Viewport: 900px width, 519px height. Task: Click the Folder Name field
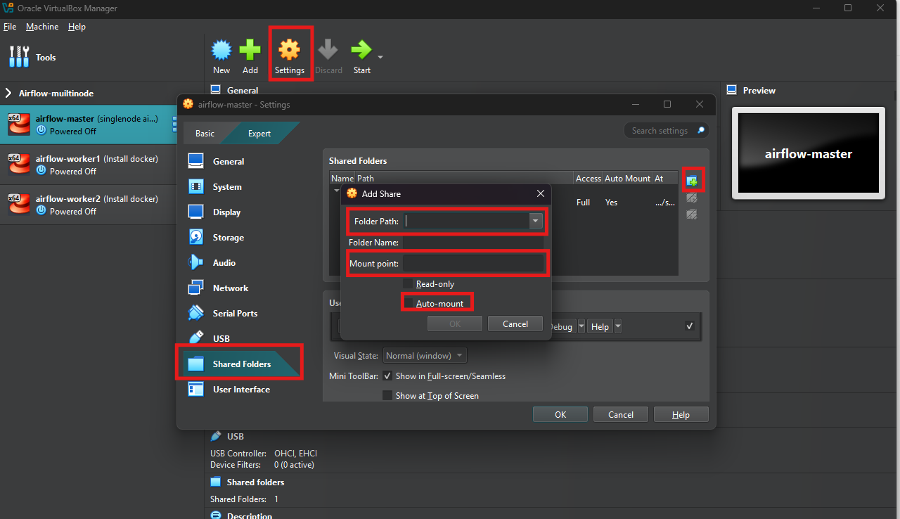472,242
